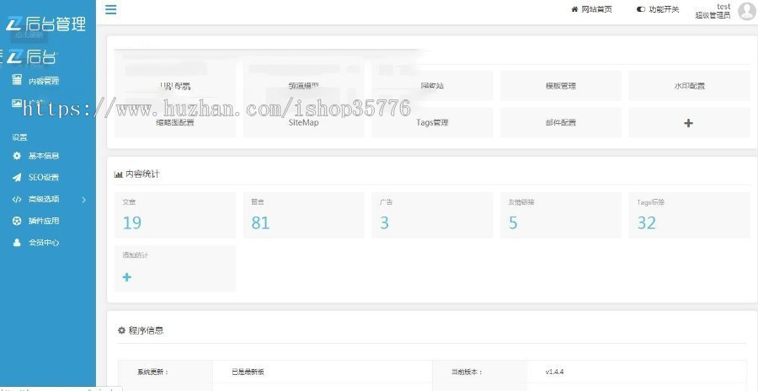Open 内容管理 in the sidebar
Viewport: 758px width, 391px height.
point(35,80)
